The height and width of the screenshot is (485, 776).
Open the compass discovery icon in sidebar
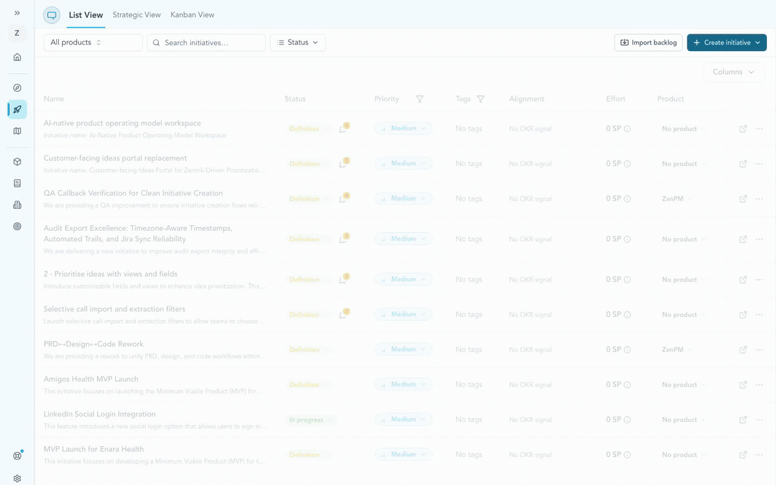(x=17, y=88)
